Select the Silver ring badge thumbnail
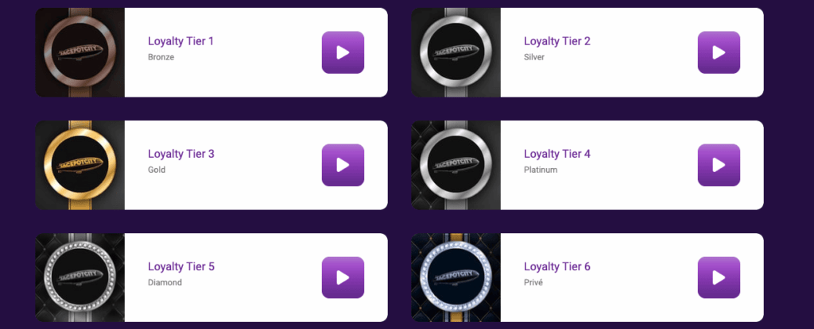The width and height of the screenshot is (814, 329). (455, 52)
